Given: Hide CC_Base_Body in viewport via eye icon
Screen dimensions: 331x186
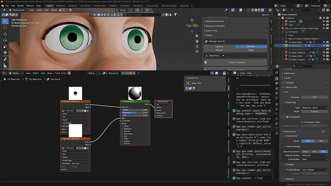Looking at the screenshot, I should pos(324,42).
